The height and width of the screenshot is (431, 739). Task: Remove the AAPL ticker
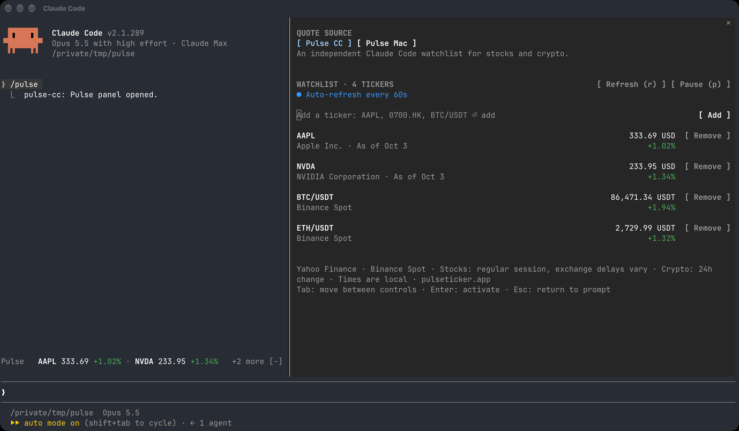coord(707,136)
